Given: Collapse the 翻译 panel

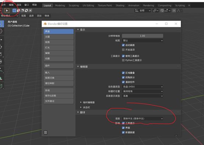Looking at the screenshot, I should tap(78, 112).
